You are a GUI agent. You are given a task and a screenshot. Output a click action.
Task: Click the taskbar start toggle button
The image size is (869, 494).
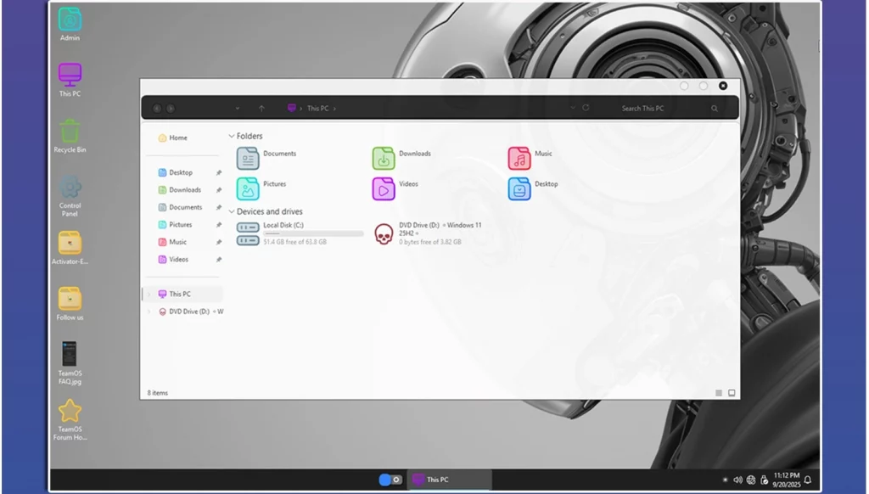[x=390, y=480]
